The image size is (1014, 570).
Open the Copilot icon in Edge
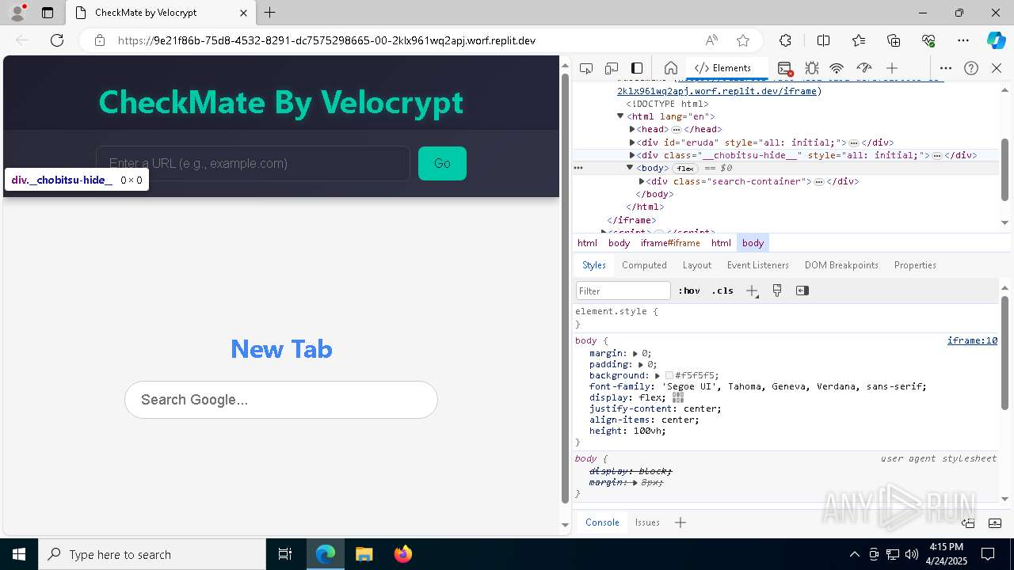point(996,40)
